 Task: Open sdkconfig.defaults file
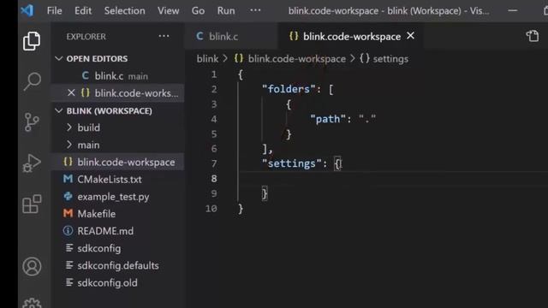click(x=118, y=265)
